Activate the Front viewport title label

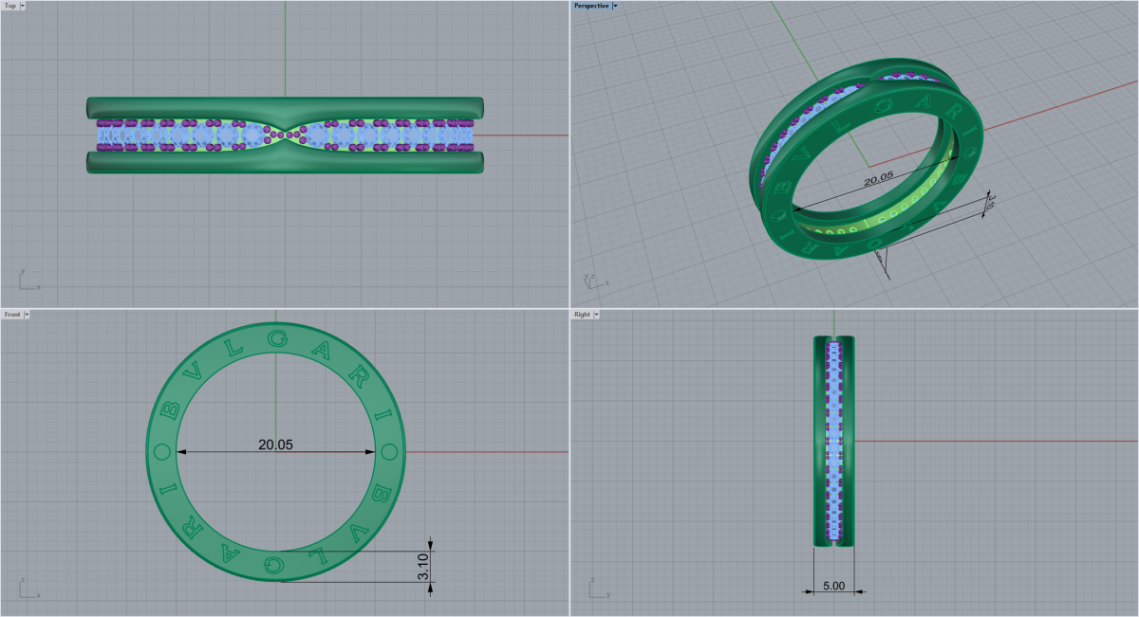(x=11, y=314)
